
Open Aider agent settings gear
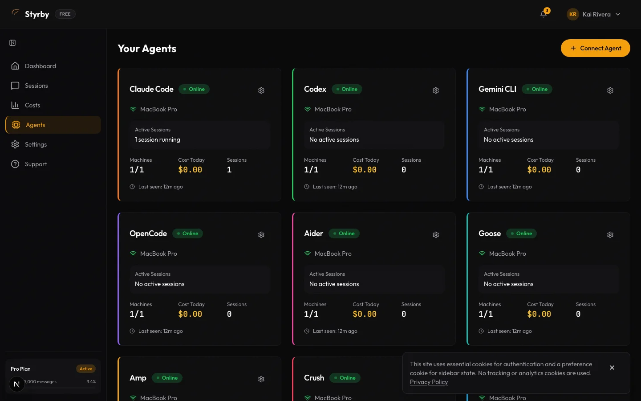[x=436, y=235]
